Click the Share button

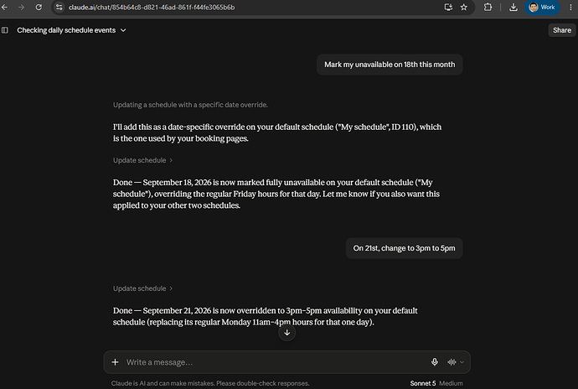point(562,30)
